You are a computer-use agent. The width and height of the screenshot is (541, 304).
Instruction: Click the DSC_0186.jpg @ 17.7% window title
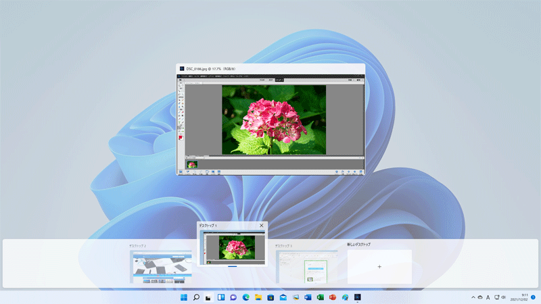click(x=211, y=69)
